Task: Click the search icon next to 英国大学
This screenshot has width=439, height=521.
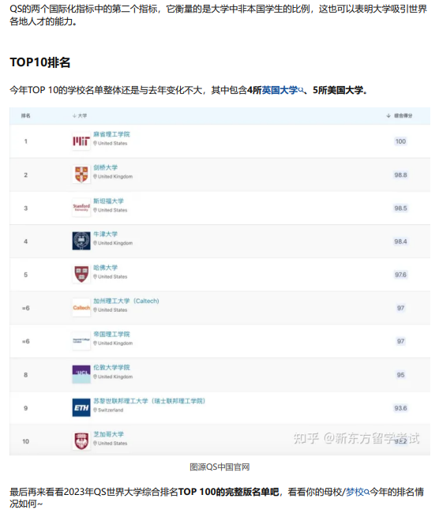Action: pos(301,90)
